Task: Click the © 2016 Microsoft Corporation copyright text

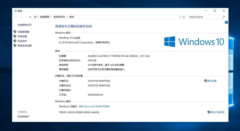Action: coord(85,42)
